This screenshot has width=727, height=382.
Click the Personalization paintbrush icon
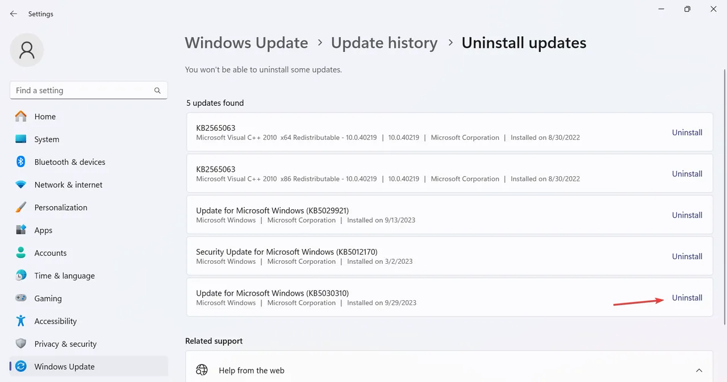pos(21,207)
